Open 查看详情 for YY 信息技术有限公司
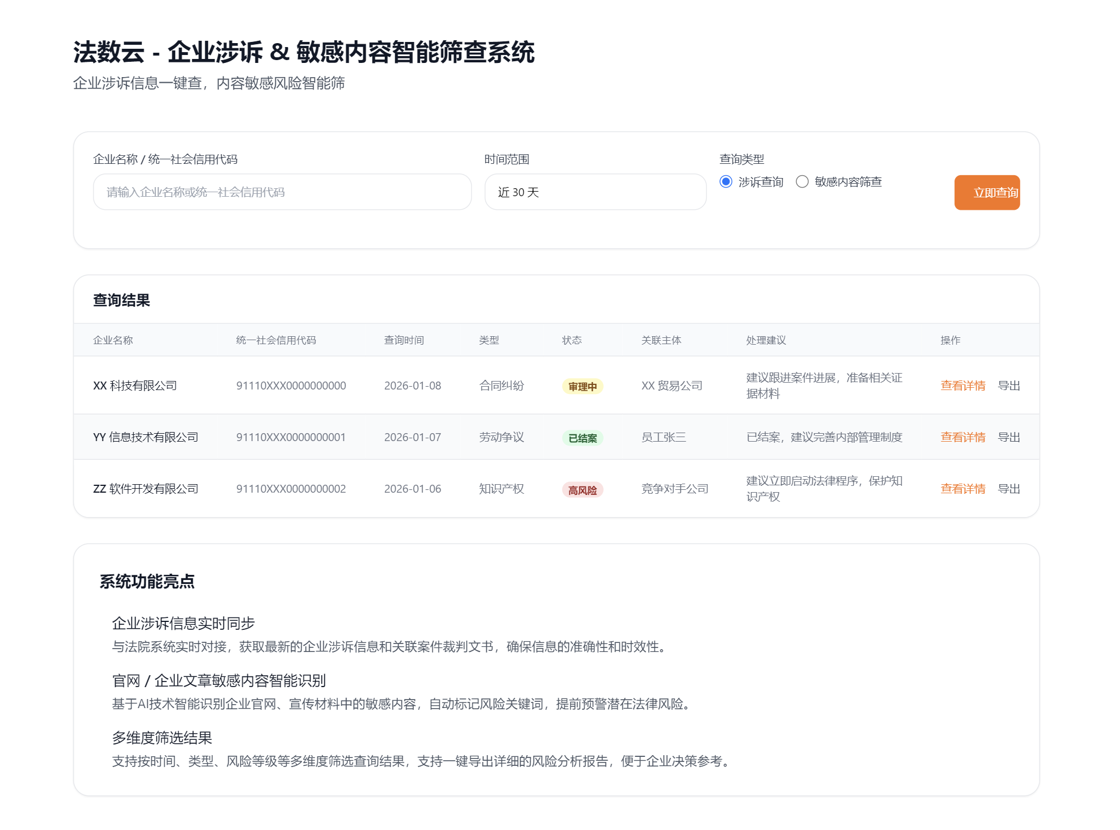Image resolution: width=1120 pixels, height=830 pixels. coord(962,437)
